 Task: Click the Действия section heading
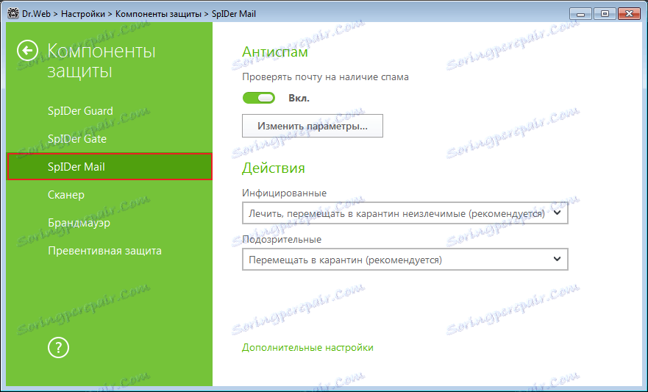[273, 168]
